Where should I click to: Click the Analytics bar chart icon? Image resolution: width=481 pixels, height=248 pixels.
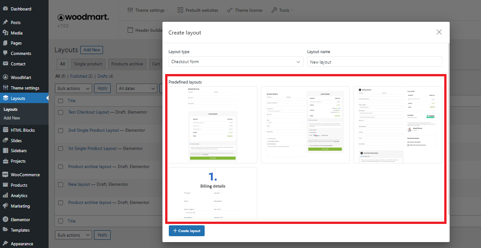pos(5,195)
